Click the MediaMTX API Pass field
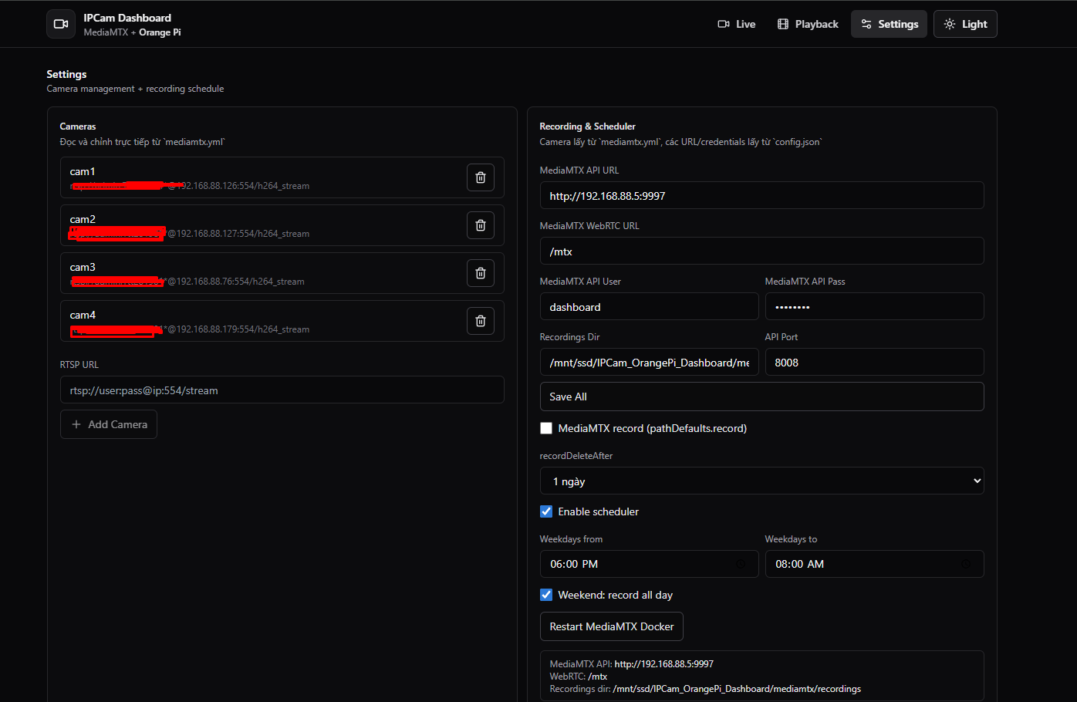This screenshot has width=1077, height=702. pos(875,307)
